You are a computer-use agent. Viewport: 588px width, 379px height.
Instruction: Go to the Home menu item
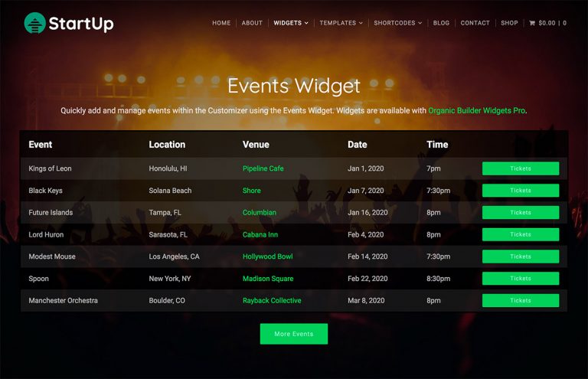tap(221, 23)
